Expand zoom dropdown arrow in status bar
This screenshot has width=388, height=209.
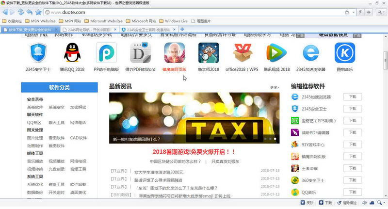pyautogui.click(x=384, y=203)
